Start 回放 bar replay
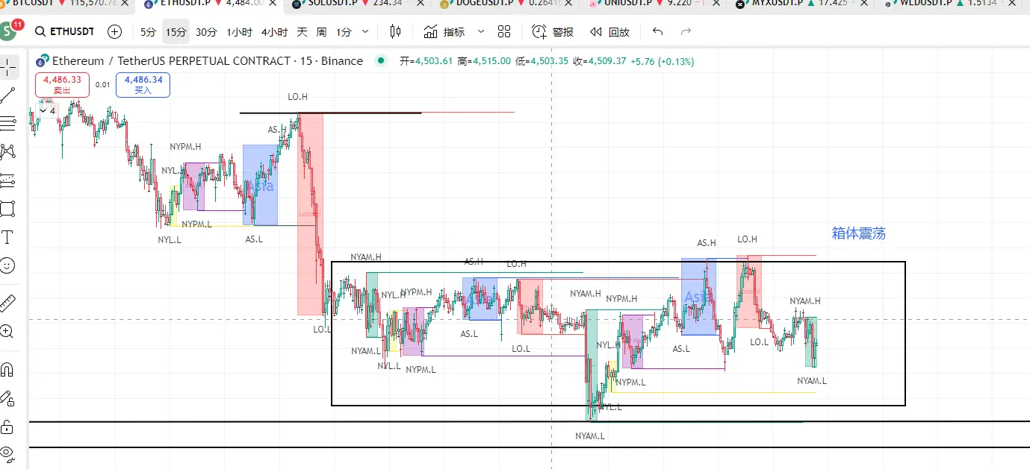 609,32
